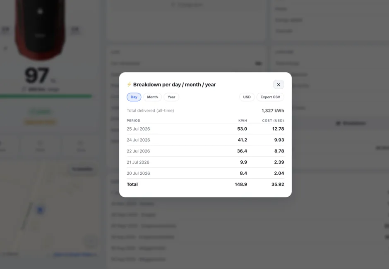Click the blue marker on the map
This screenshot has height=269, width=389.
[40, 210]
